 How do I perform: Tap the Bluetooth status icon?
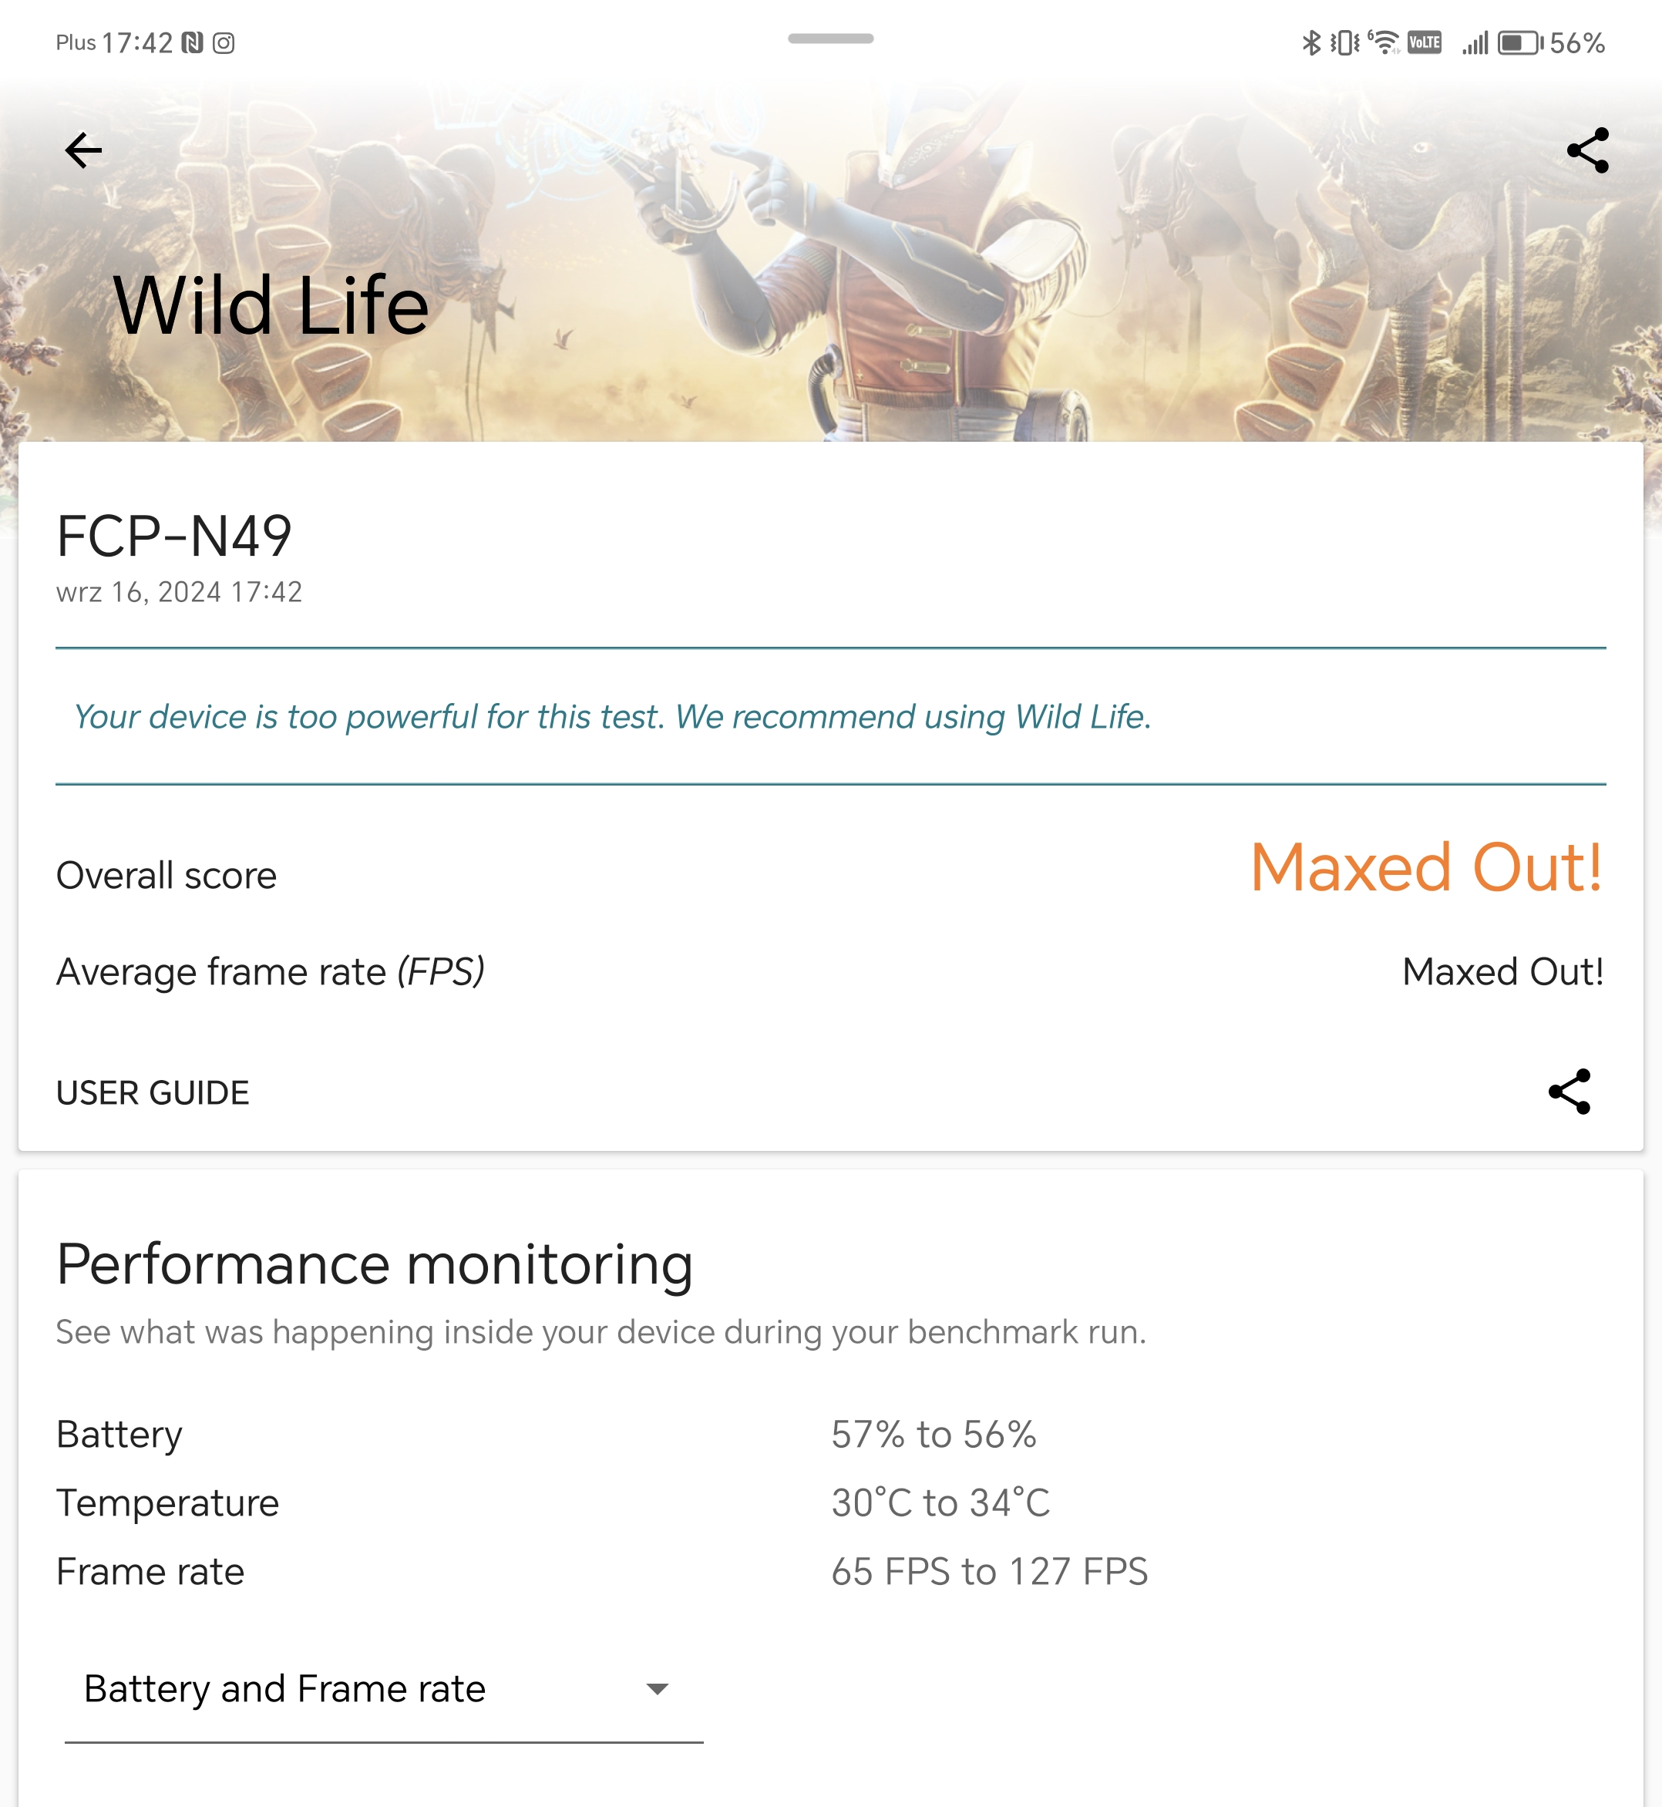click(x=1311, y=43)
